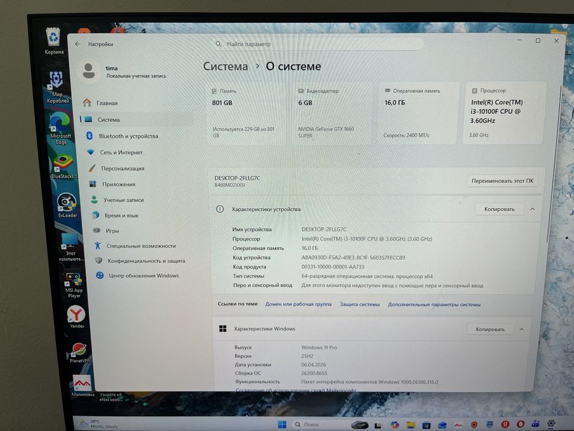Click the back arrow in Настройки
The image size is (574, 431).
click(78, 44)
